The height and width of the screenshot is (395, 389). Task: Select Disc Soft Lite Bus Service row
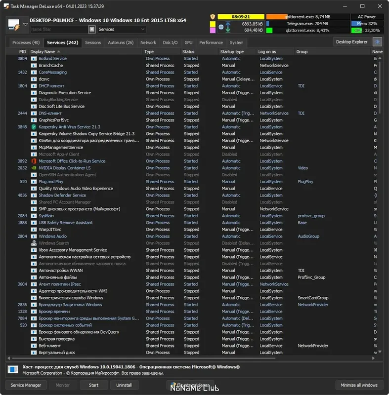tap(193, 107)
